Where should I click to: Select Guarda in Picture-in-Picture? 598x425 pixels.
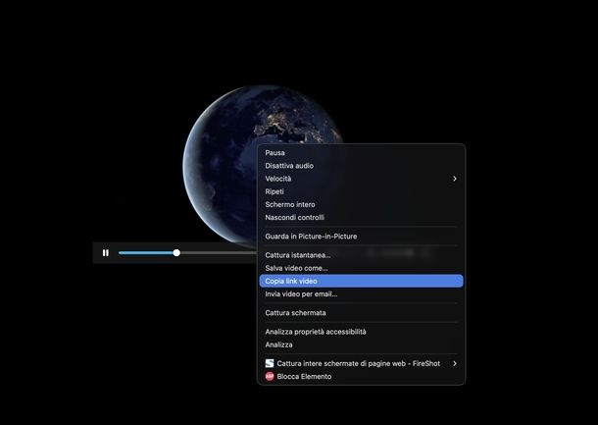point(361,237)
